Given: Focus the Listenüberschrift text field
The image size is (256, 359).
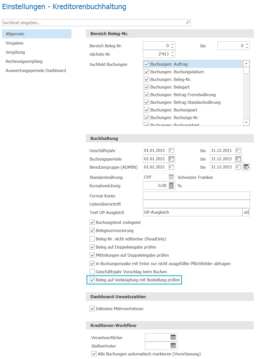Looking at the screenshot, I should click(196, 204).
